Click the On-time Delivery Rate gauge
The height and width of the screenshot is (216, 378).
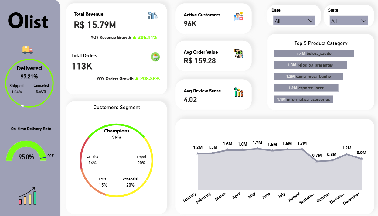click(x=26, y=150)
